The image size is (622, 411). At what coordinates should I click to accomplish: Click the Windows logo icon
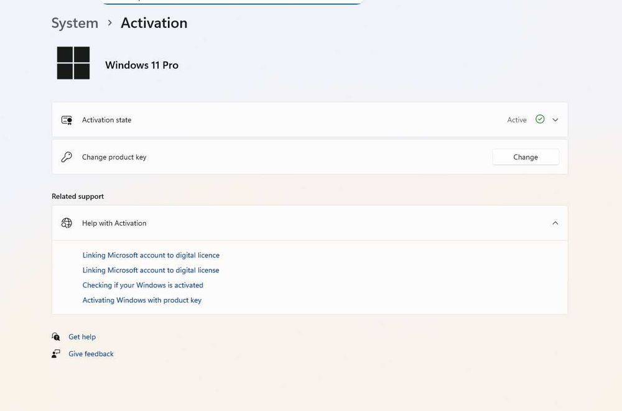coord(73,63)
